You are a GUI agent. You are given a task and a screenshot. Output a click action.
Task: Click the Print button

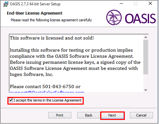(x=60, y=115)
